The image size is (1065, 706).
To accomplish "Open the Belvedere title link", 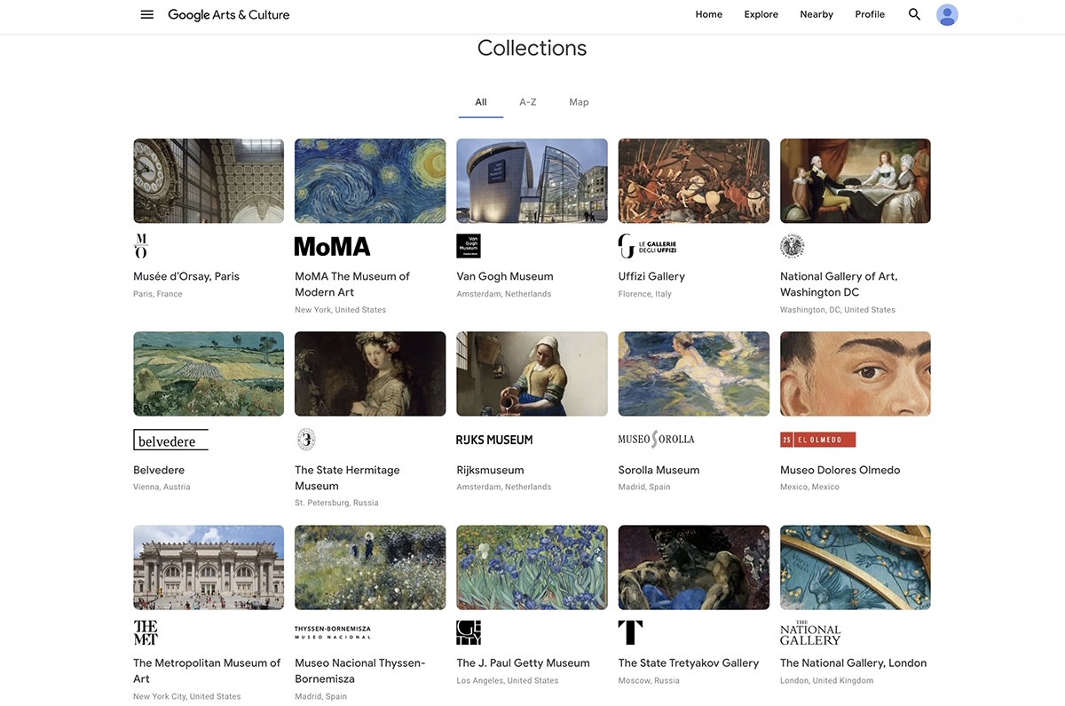I will 159,470.
